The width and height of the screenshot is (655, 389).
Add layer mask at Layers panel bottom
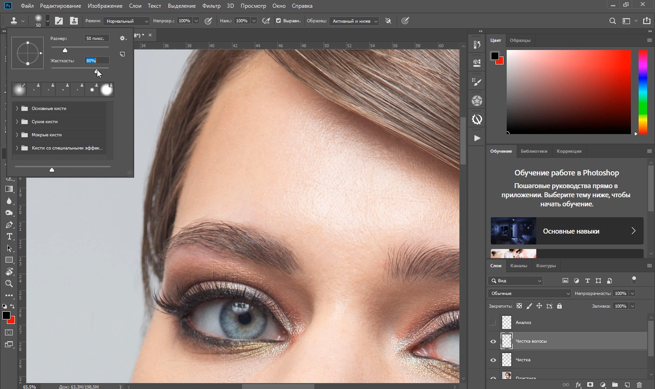point(590,385)
